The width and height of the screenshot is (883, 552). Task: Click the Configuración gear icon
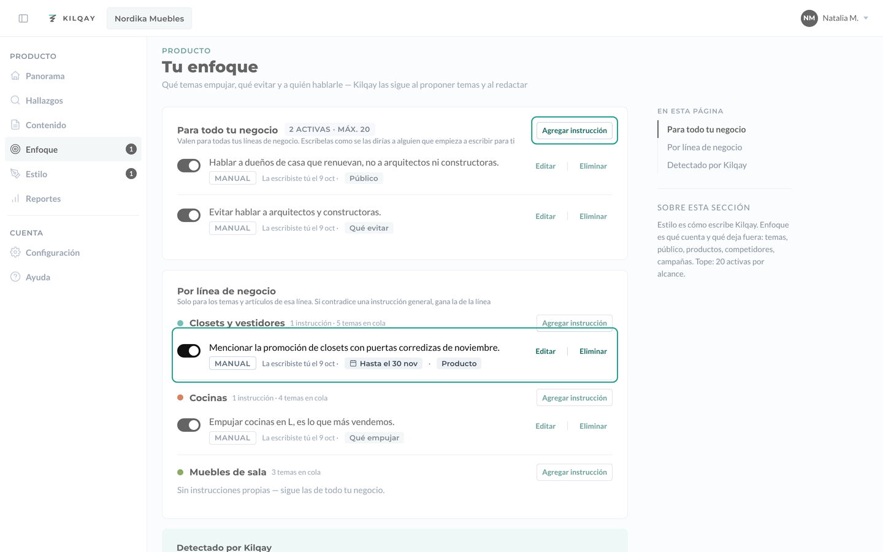click(15, 252)
